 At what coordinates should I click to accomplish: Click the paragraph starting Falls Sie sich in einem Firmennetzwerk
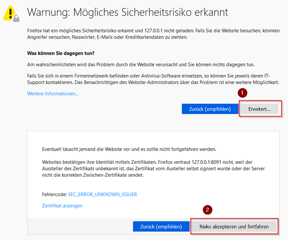(x=153, y=79)
